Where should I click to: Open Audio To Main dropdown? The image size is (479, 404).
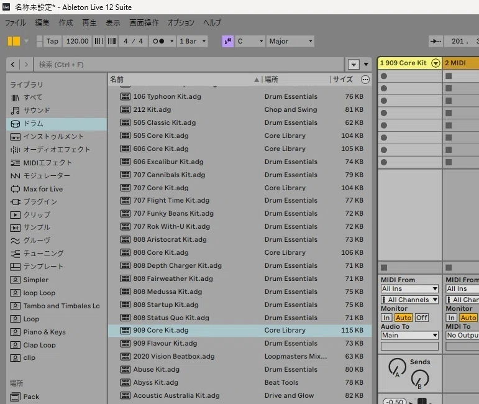click(x=409, y=336)
